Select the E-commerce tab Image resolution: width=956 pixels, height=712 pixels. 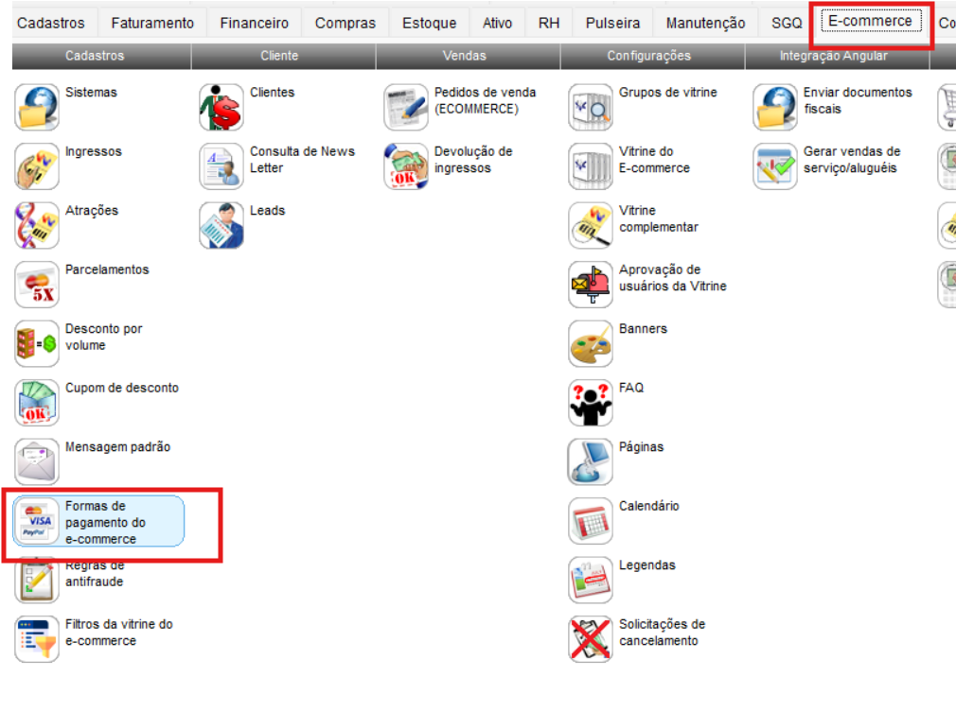click(x=871, y=22)
